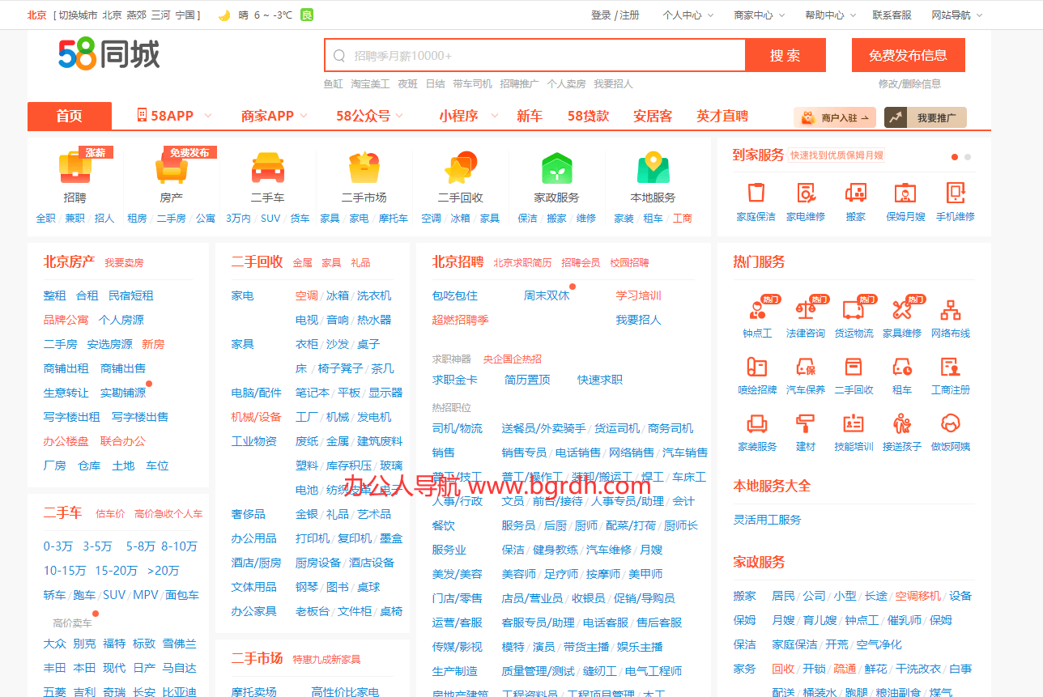This screenshot has height=697, width=1043.
Task: Open the 货运物流 truck icon
Action: (x=854, y=309)
